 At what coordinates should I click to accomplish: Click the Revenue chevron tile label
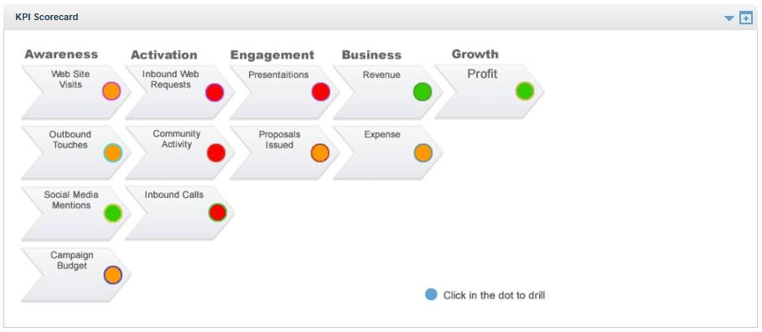pos(381,75)
